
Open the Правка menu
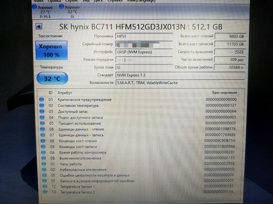click(x=54, y=1)
